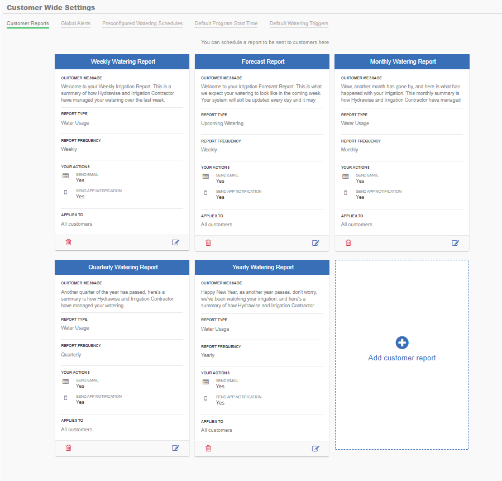Click email icon in Weekly Watering Report
Screen dimensions: 502x481
point(66,176)
